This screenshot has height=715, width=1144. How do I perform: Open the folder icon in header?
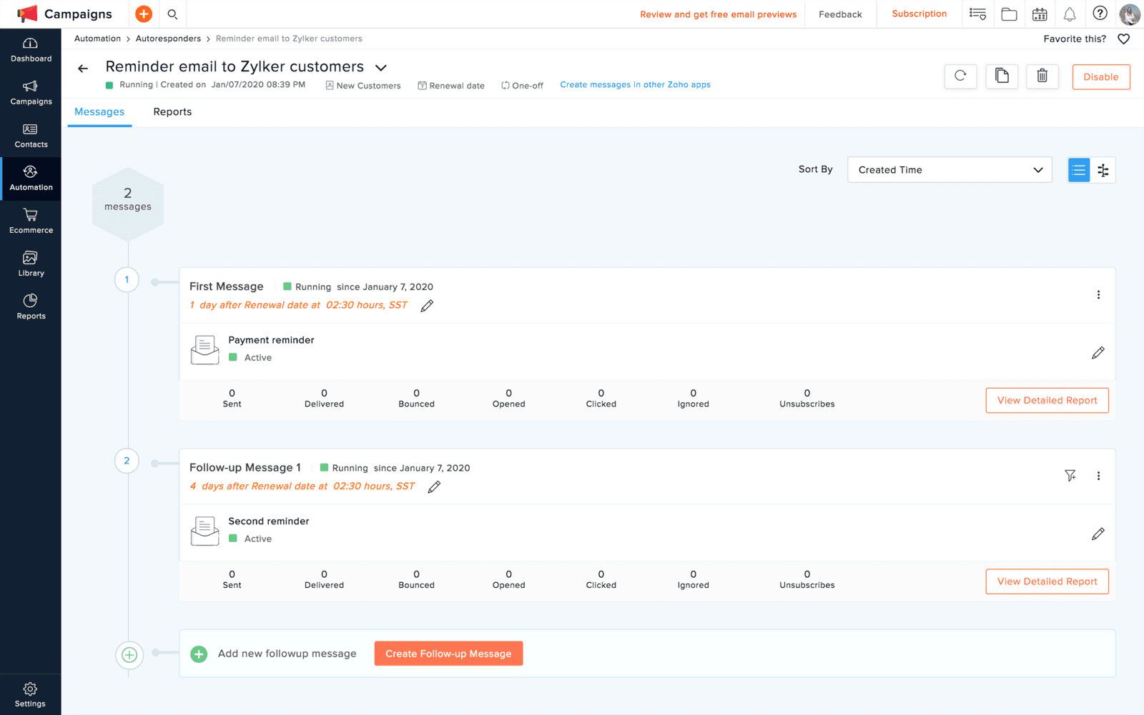coord(1009,14)
